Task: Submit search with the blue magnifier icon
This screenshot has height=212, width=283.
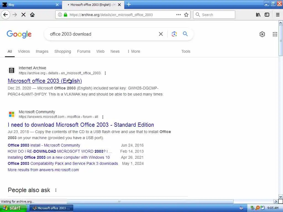Action: [185, 34]
